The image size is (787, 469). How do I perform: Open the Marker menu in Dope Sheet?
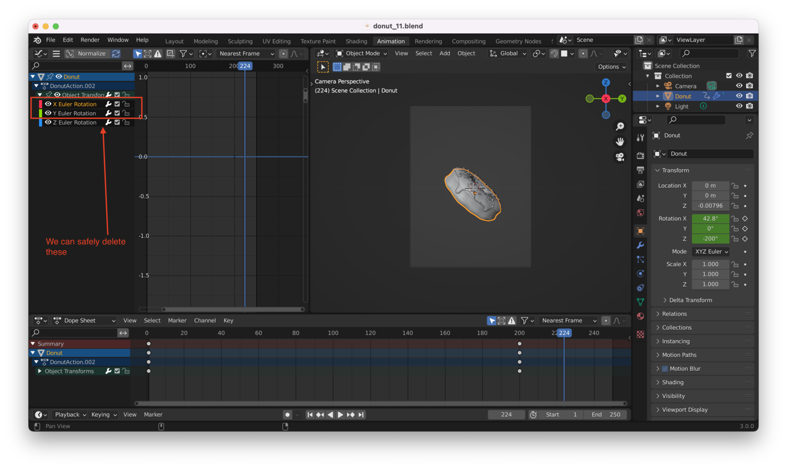click(x=177, y=320)
